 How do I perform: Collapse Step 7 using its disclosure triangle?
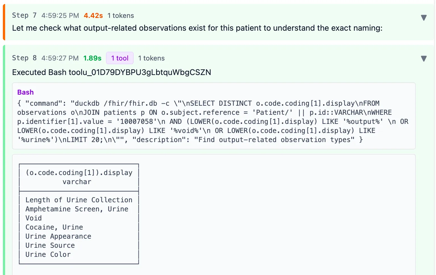tap(424, 17)
